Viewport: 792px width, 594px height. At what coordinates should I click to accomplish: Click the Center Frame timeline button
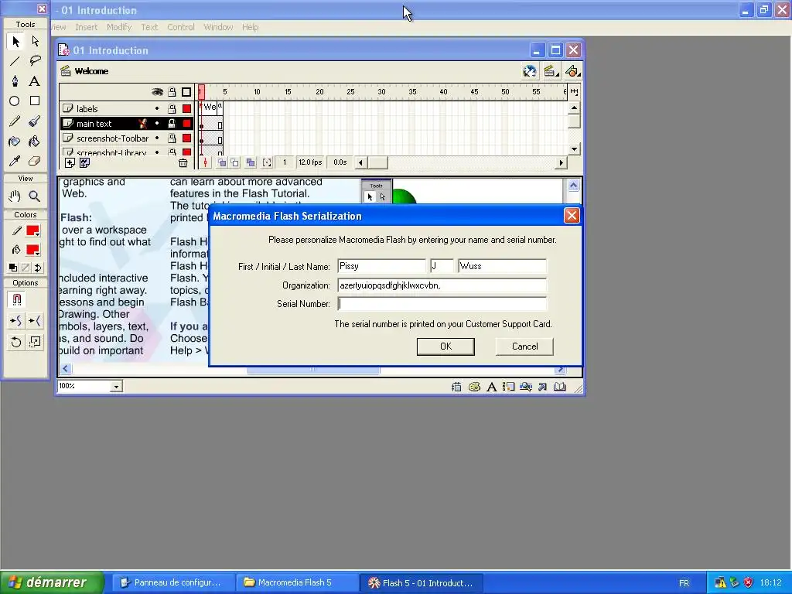coord(205,162)
